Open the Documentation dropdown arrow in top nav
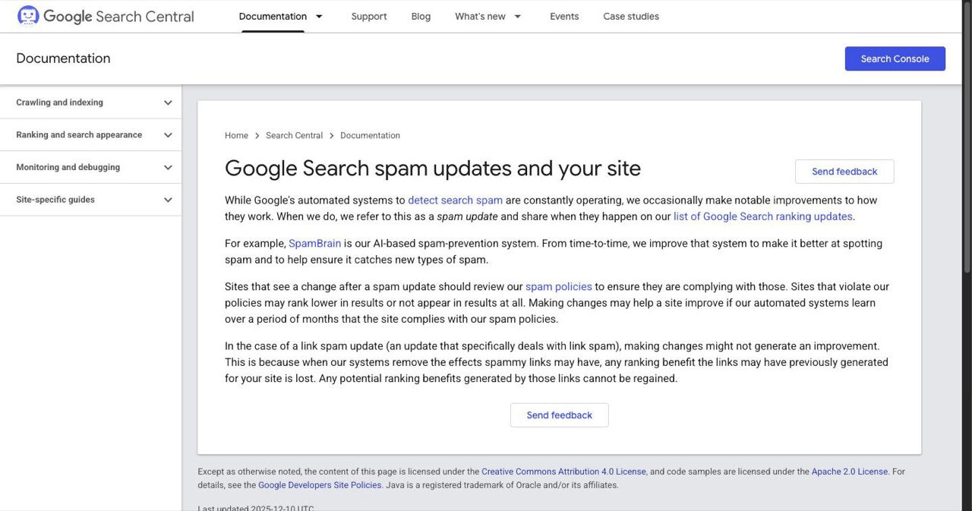972x511 pixels. (319, 16)
